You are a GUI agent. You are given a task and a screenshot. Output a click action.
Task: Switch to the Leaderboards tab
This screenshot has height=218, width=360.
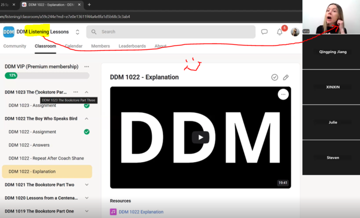[132, 46]
